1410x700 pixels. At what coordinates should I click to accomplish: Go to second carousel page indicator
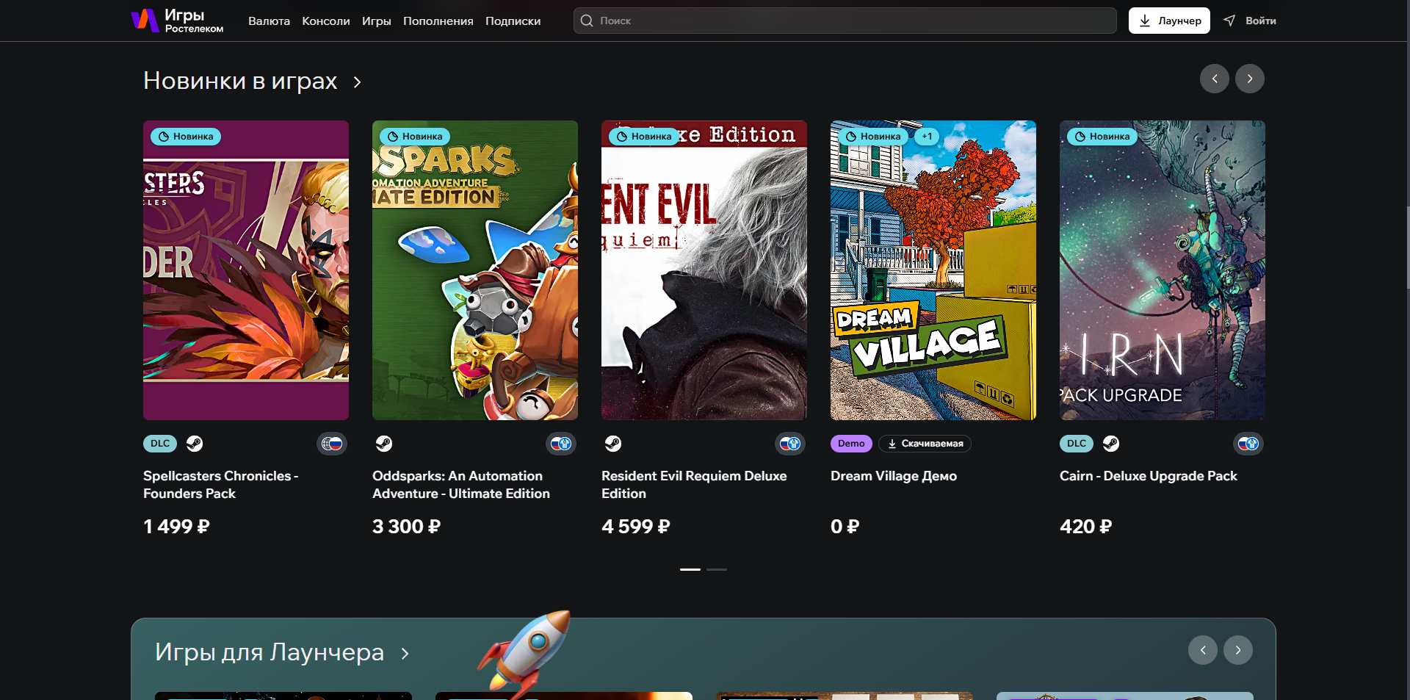pos(717,569)
